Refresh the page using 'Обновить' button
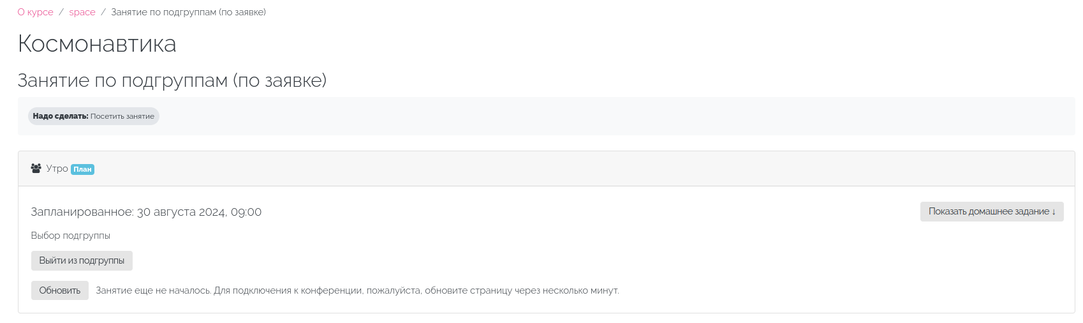The width and height of the screenshot is (1083, 323). pyautogui.click(x=60, y=290)
